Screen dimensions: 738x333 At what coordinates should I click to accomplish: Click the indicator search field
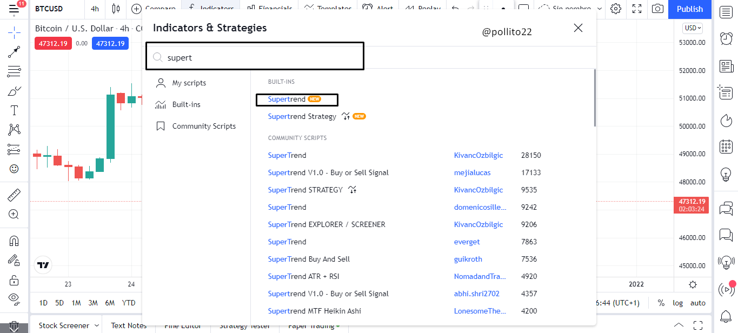255,56
